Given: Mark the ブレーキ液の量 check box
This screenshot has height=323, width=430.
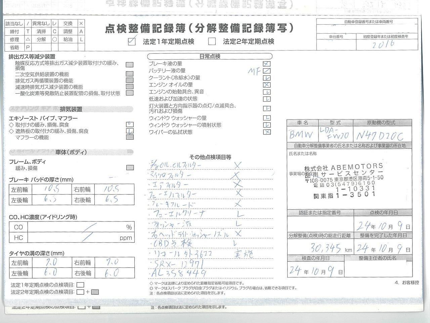Looking at the screenshot, I should click(267, 64).
